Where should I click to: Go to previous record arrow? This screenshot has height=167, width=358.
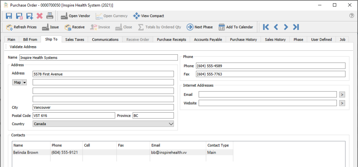point(276,27)
